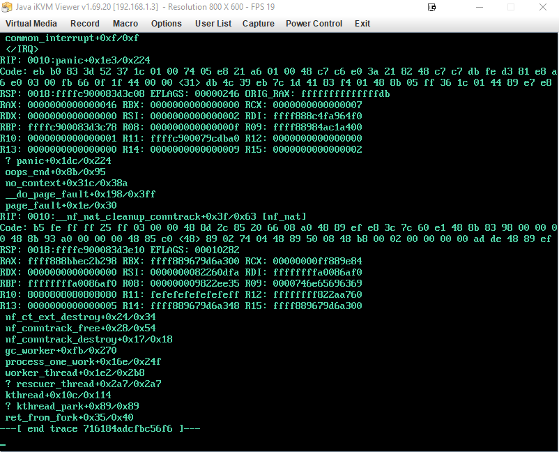Click the 'R10: 8080808080808080' register value
The width and height of the screenshot is (559, 452).
(58, 294)
